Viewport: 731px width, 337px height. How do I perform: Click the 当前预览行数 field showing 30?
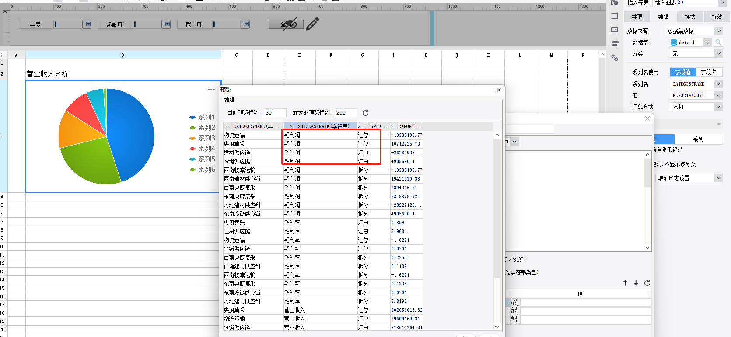[x=275, y=113]
